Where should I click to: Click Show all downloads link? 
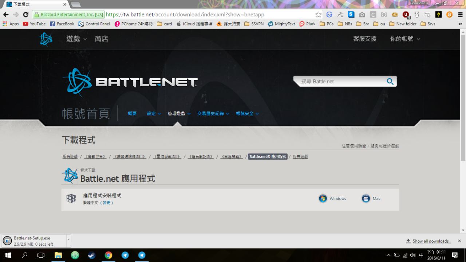432,241
